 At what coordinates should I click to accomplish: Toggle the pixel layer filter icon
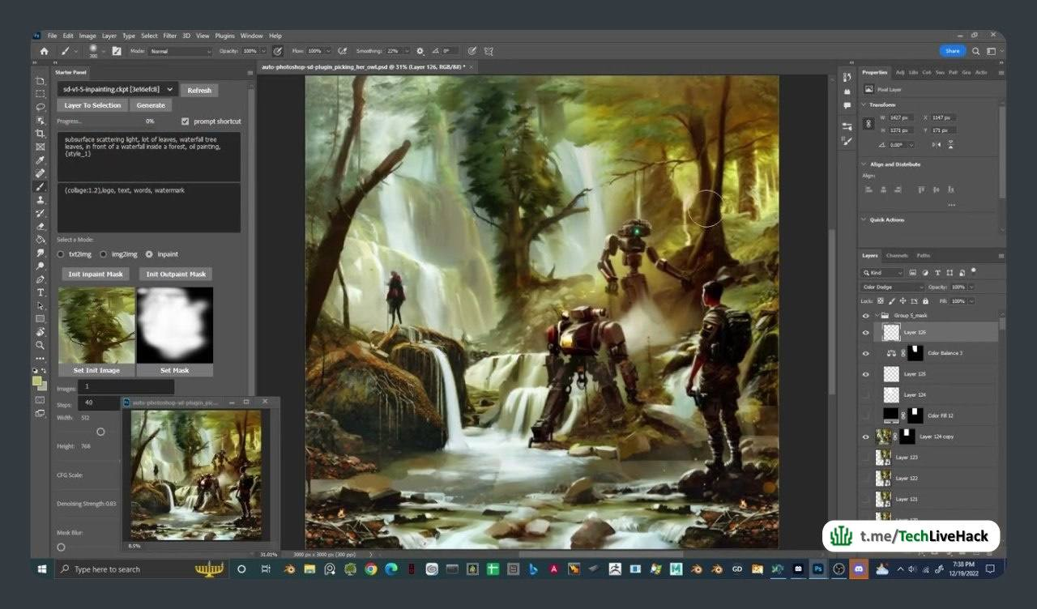click(x=913, y=273)
